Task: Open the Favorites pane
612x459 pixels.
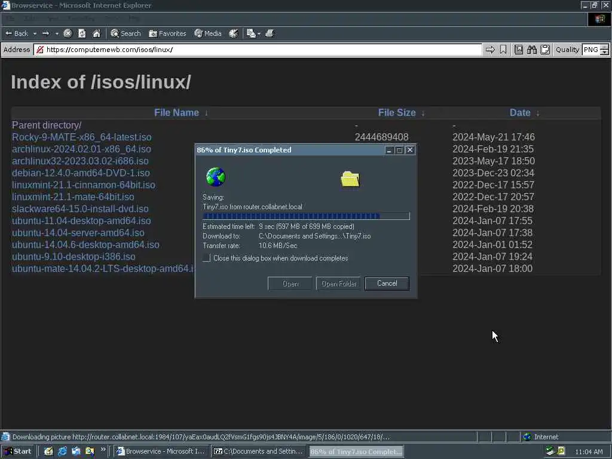Action: click(x=167, y=33)
